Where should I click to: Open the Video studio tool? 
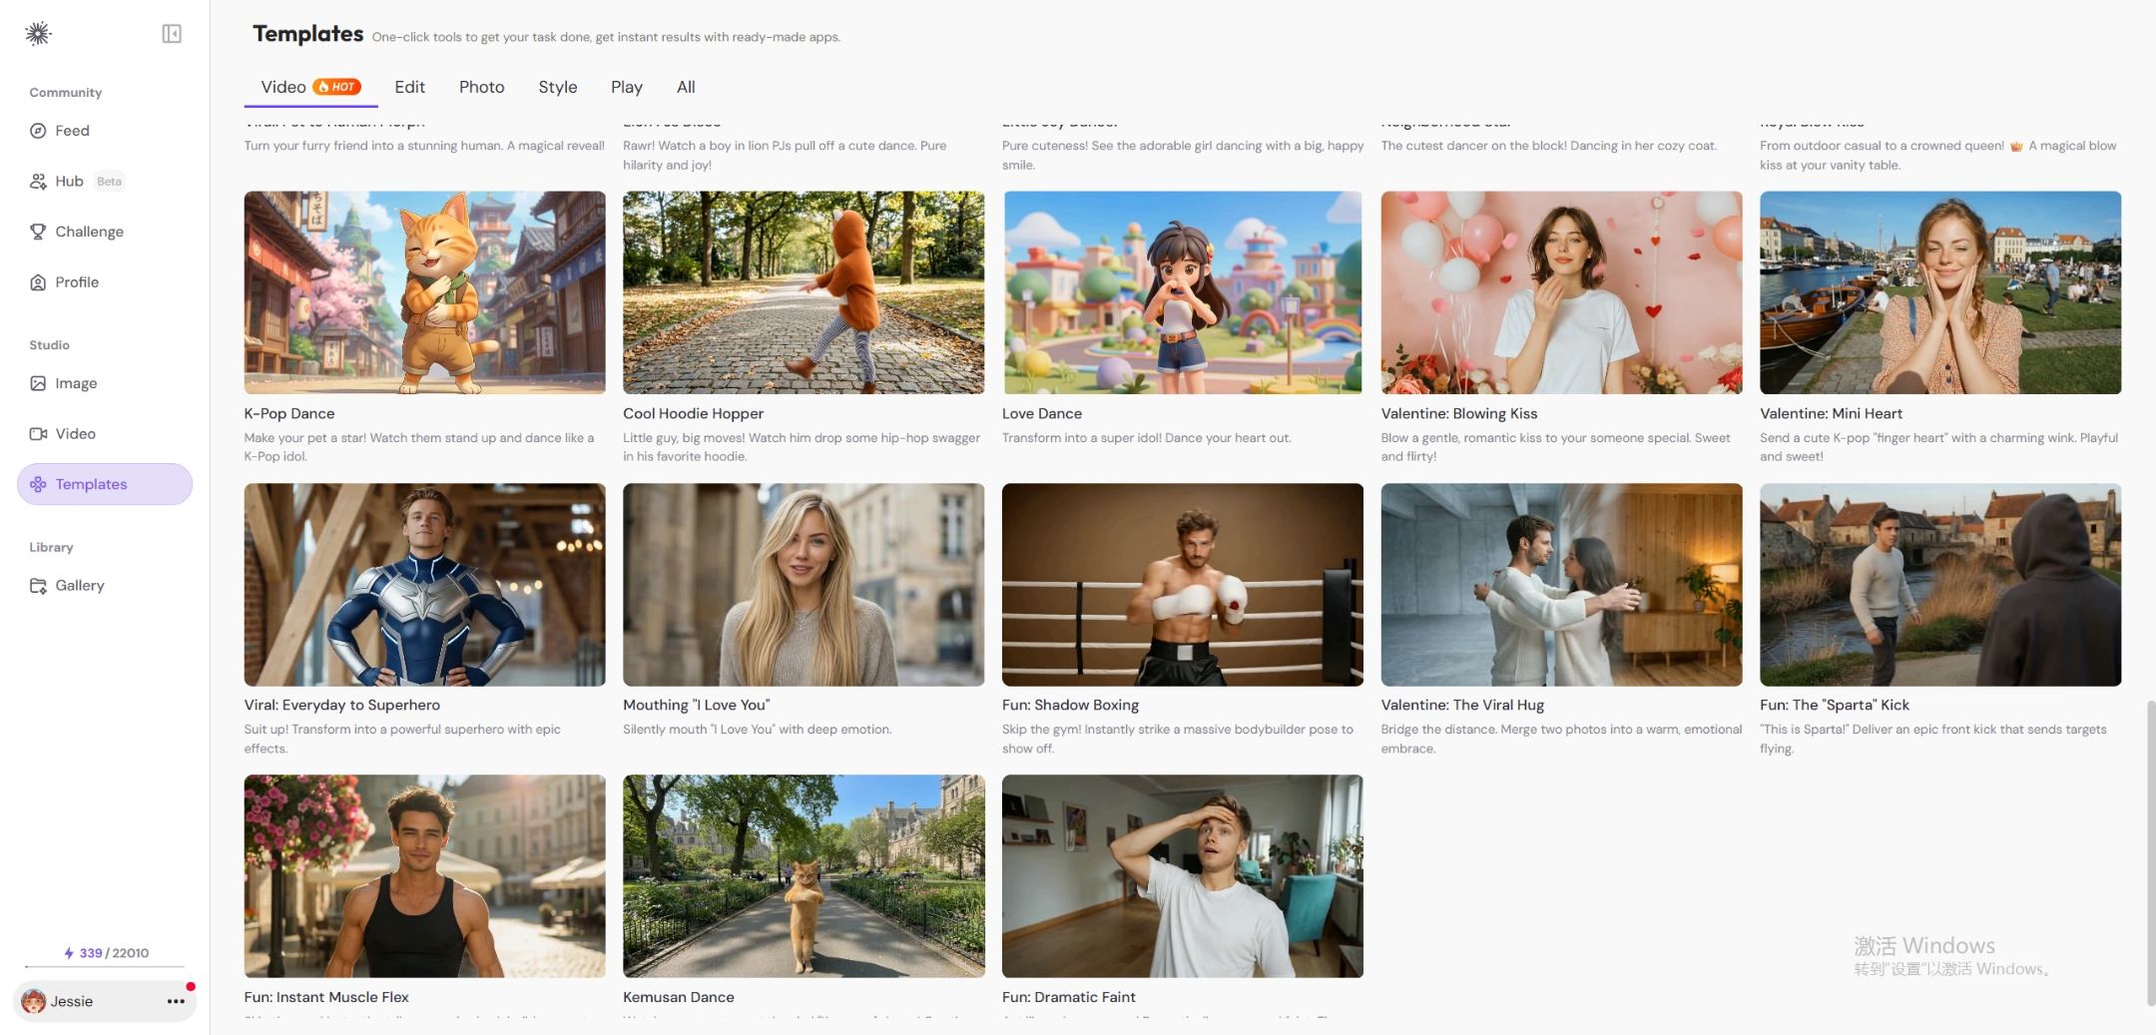[x=76, y=433]
